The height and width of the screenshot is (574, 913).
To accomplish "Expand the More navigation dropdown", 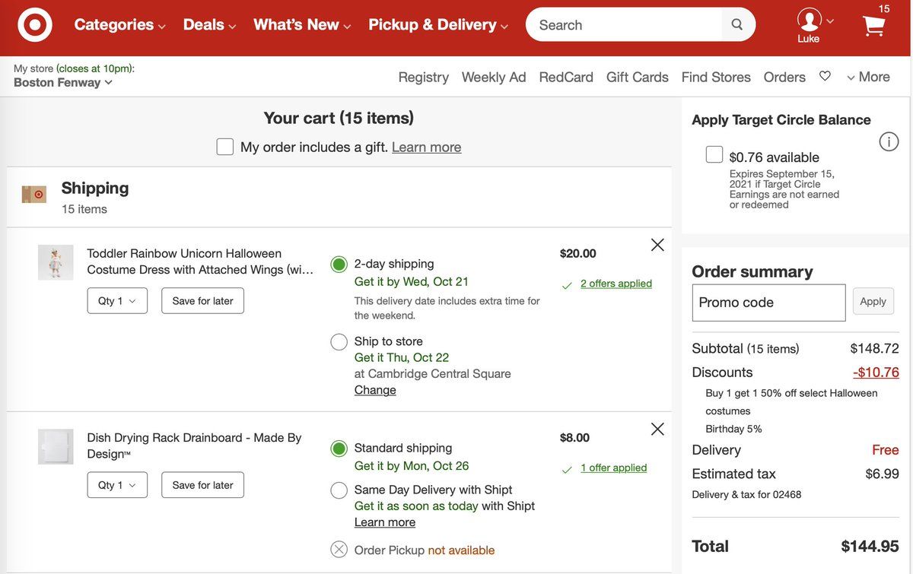I will tap(868, 77).
